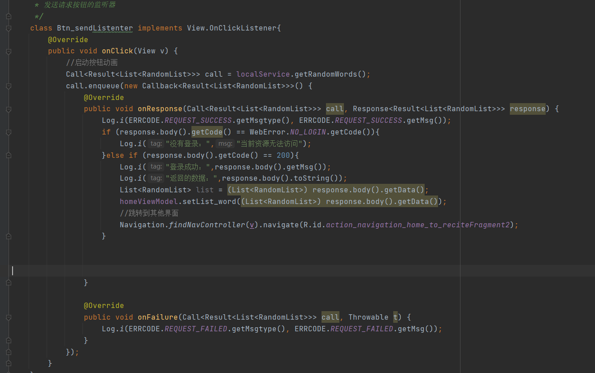This screenshot has height=373, width=595.
Task: Place cursor on onClick method name
Action: click(117, 51)
